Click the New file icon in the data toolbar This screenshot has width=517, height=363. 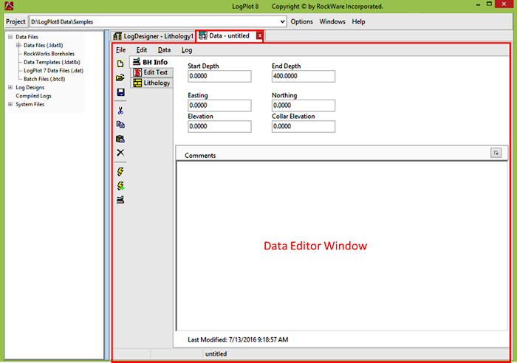point(120,64)
